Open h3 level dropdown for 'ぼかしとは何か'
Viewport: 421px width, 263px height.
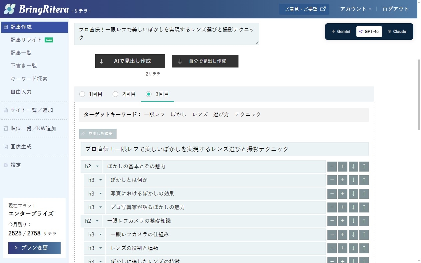[x=95, y=180]
